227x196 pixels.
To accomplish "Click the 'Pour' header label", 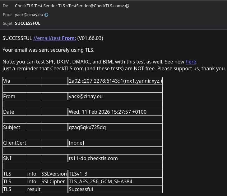I will click(x=7, y=15).
